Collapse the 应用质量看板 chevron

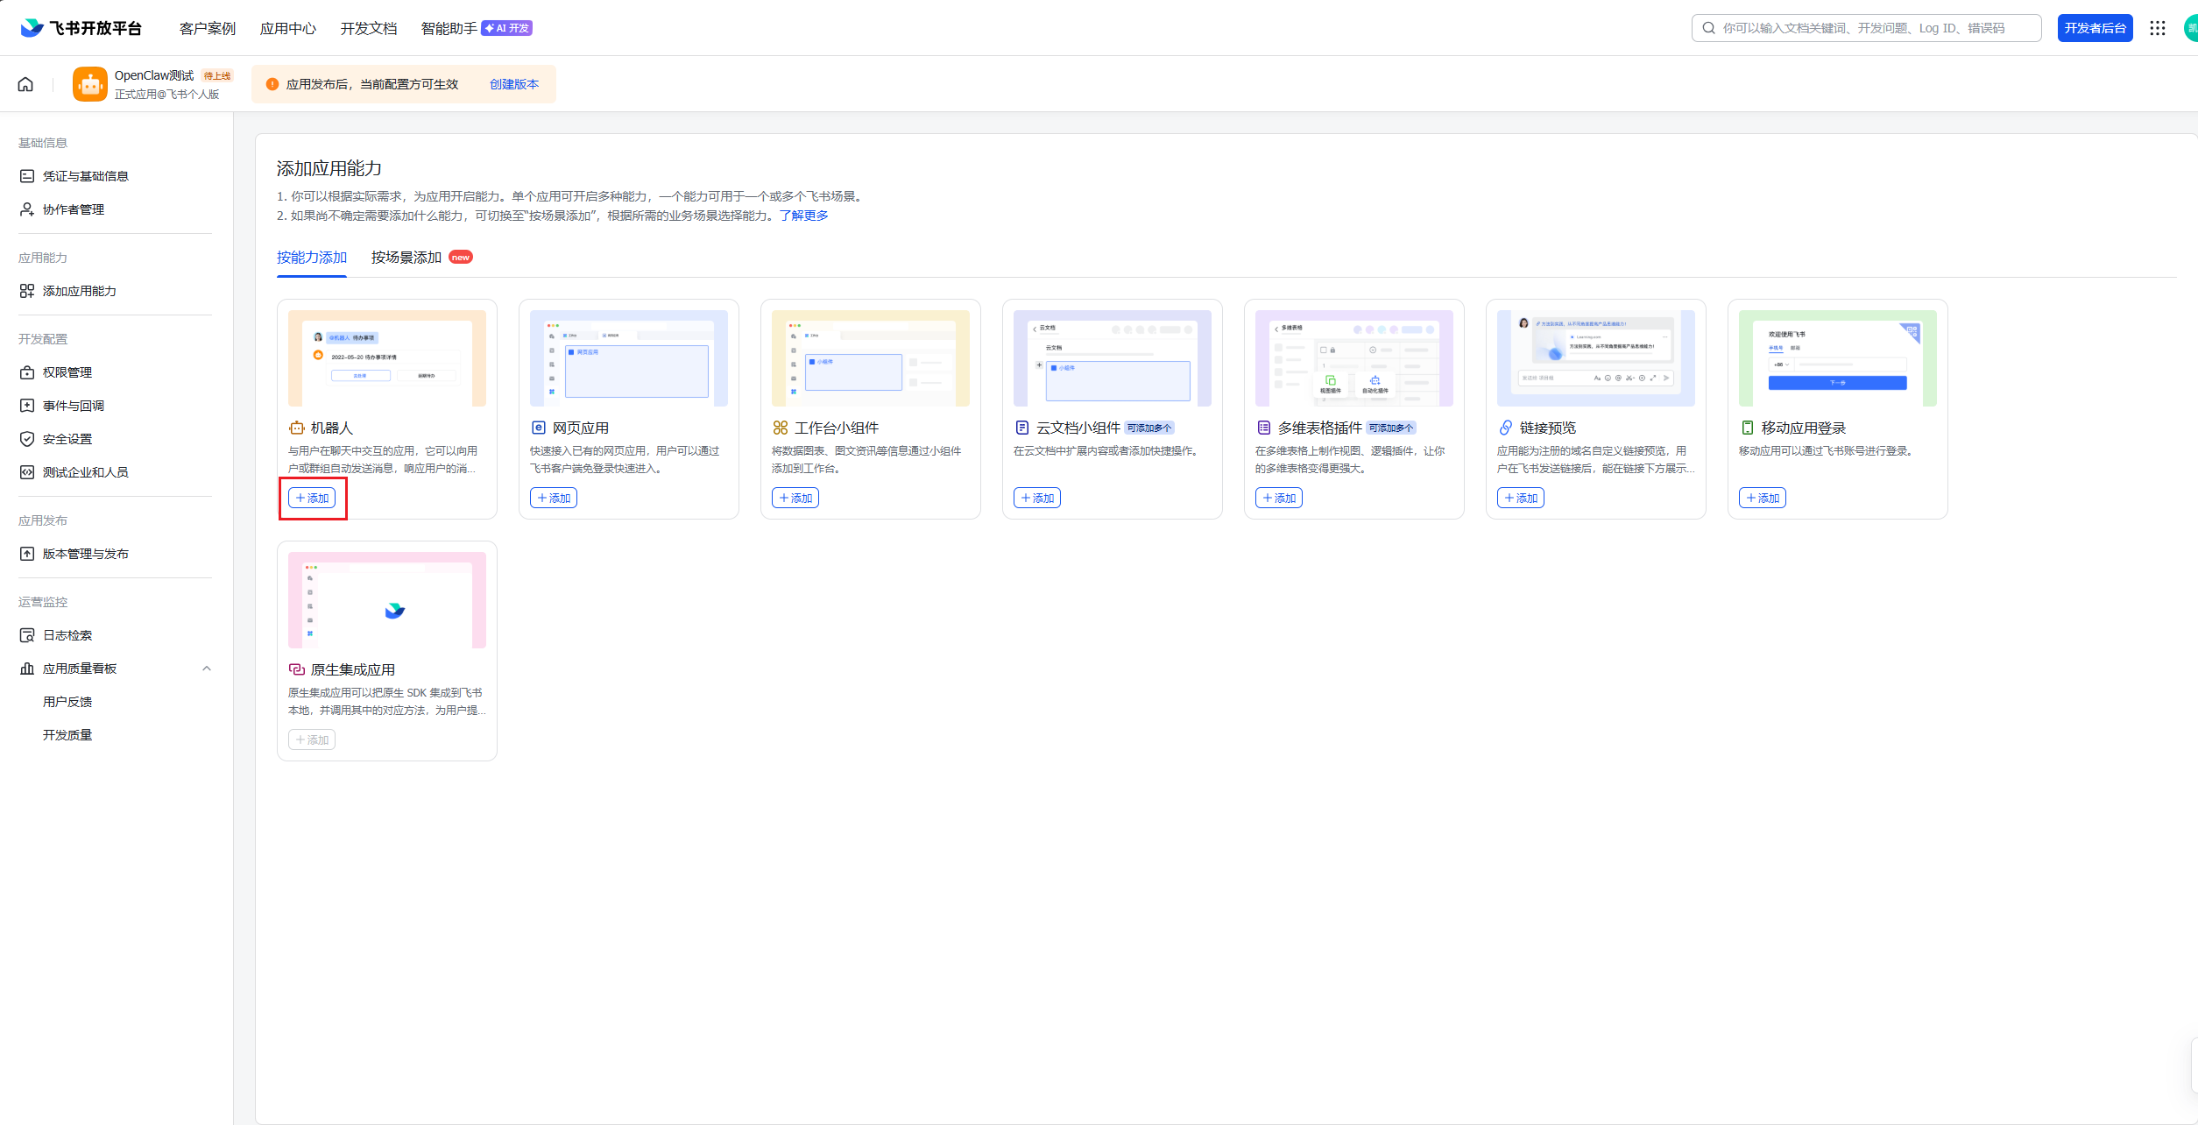(207, 669)
